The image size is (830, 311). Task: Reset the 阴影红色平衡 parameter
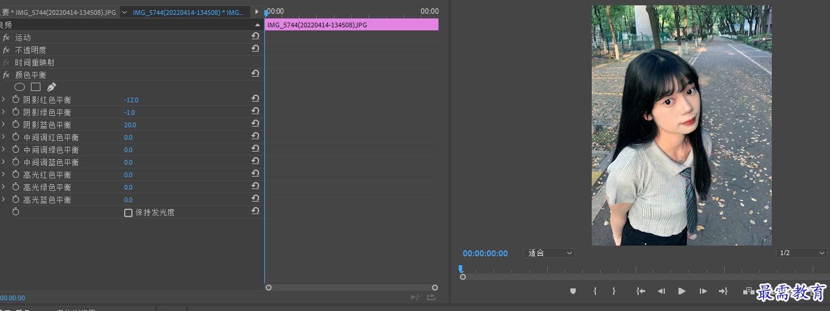click(x=255, y=99)
